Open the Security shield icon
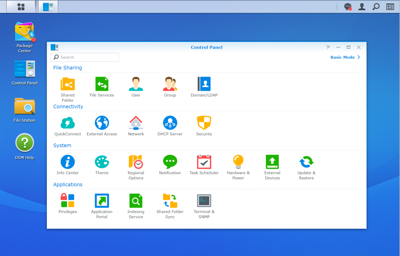 (x=204, y=123)
